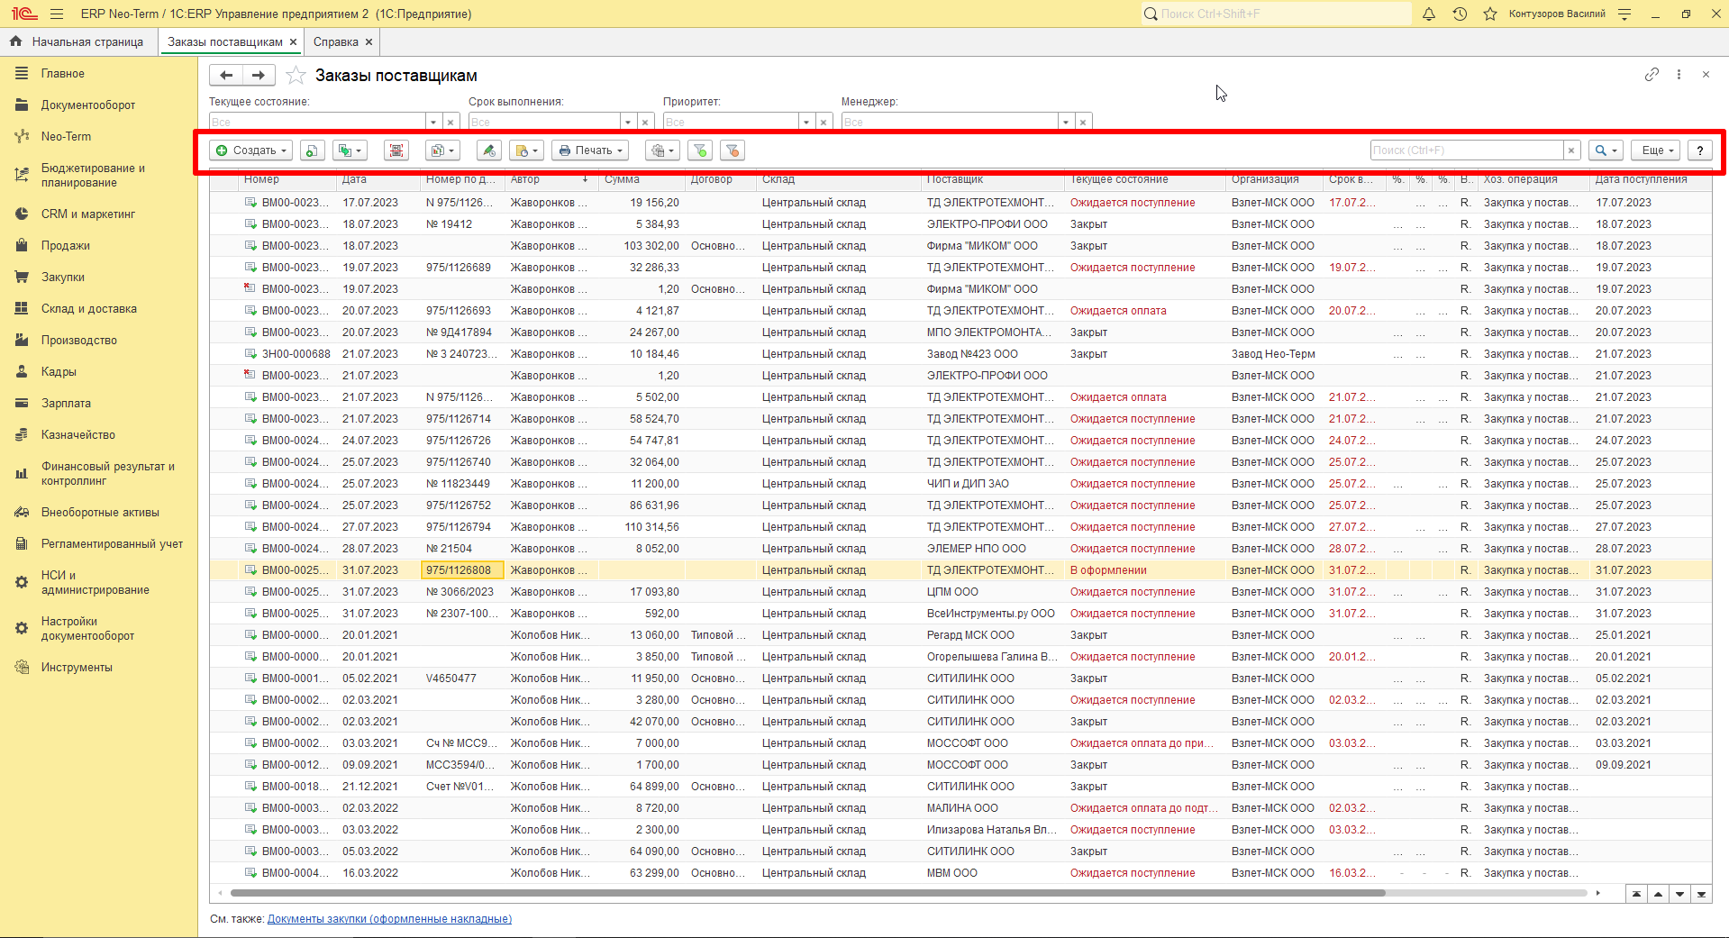
Task: Copy link to this list icon
Action: [1652, 75]
